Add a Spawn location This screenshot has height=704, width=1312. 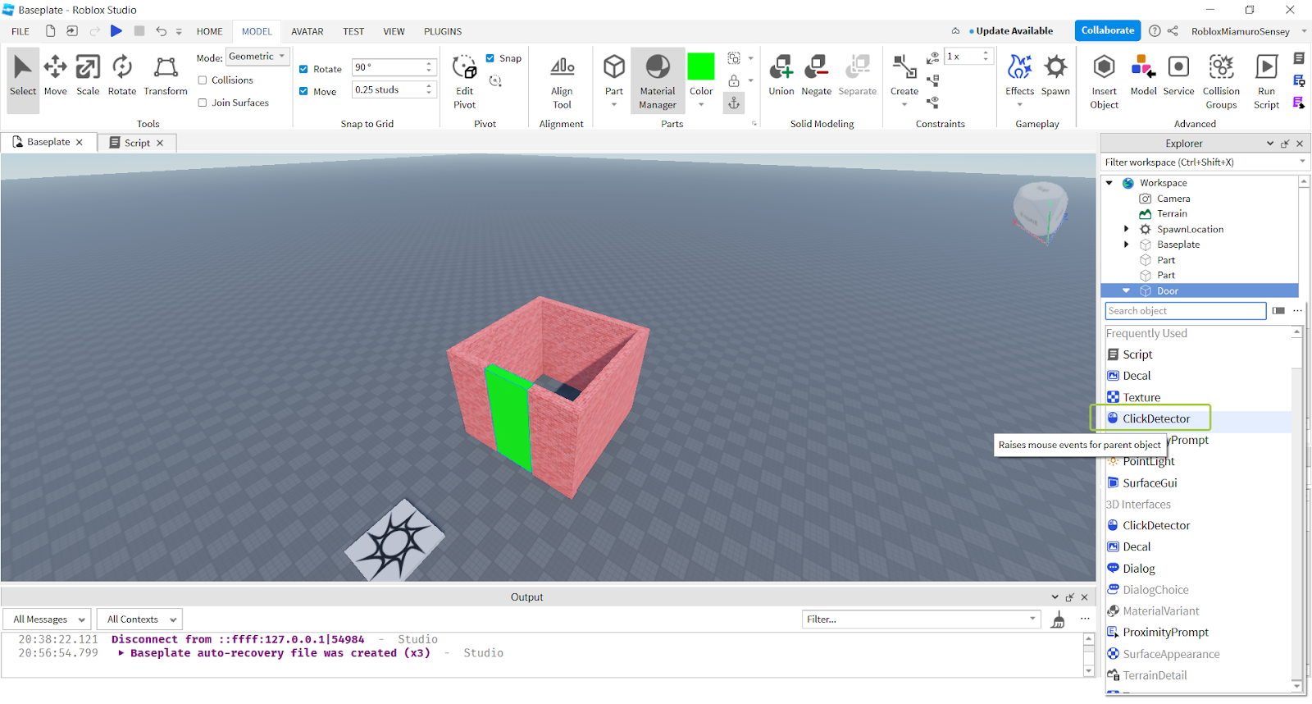pyautogui.click(x=1055, y=75)
